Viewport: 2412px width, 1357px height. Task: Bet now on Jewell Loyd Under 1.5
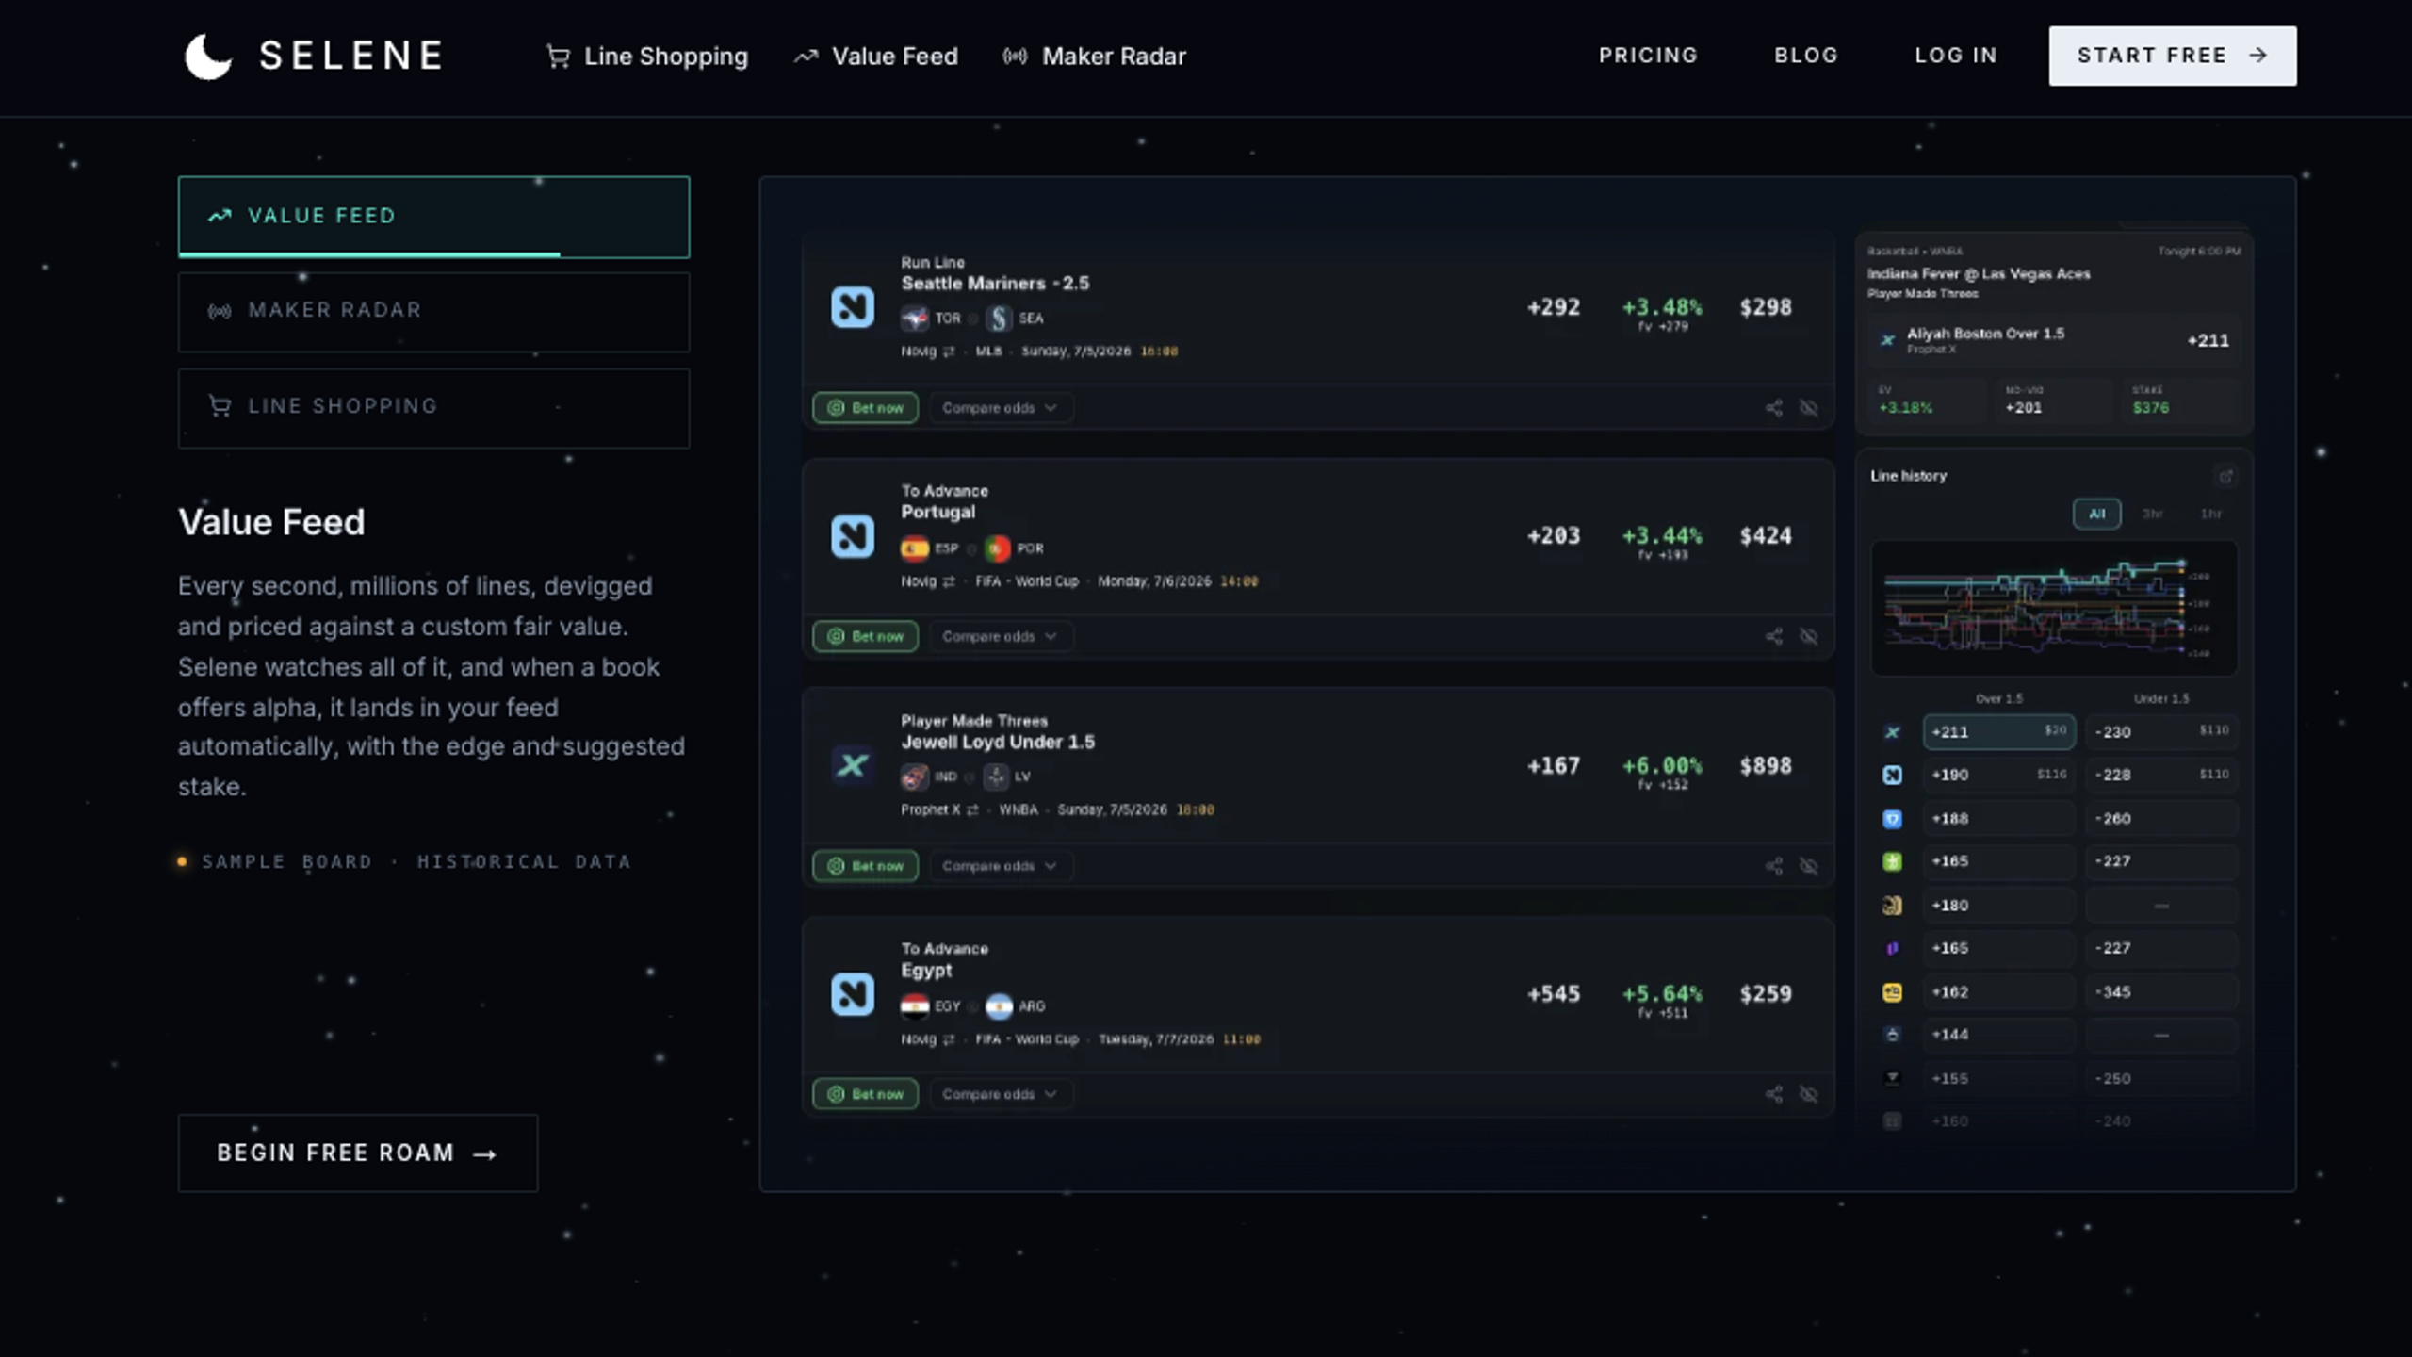coord(865,866)
